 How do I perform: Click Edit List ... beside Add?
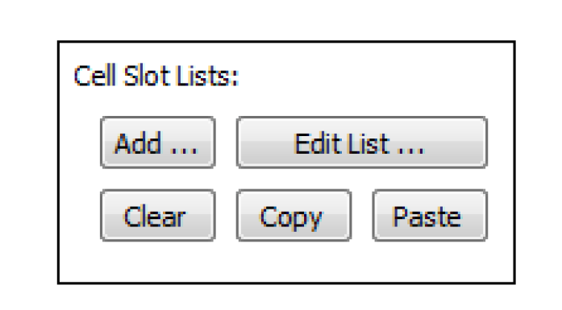click(x=362, y=143)
